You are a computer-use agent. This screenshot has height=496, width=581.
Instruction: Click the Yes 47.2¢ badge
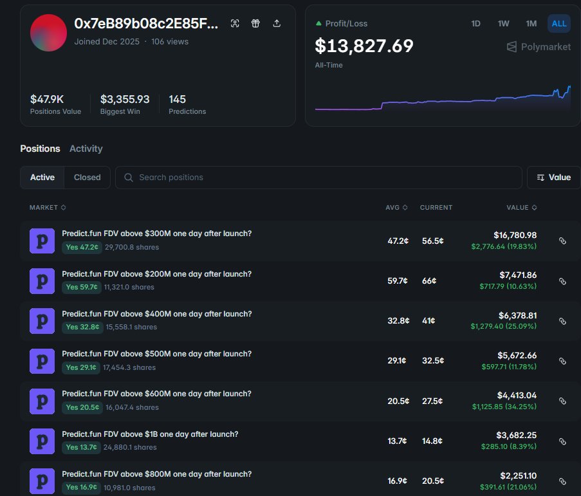pos(82,247)
